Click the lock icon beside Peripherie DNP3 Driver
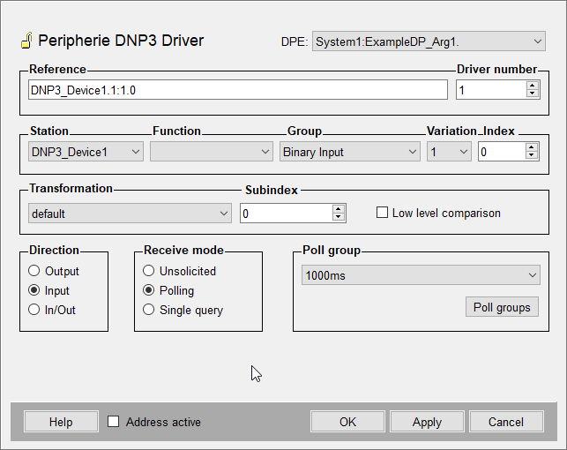This screenshot has height=450, width=567. tap(26, 41)
